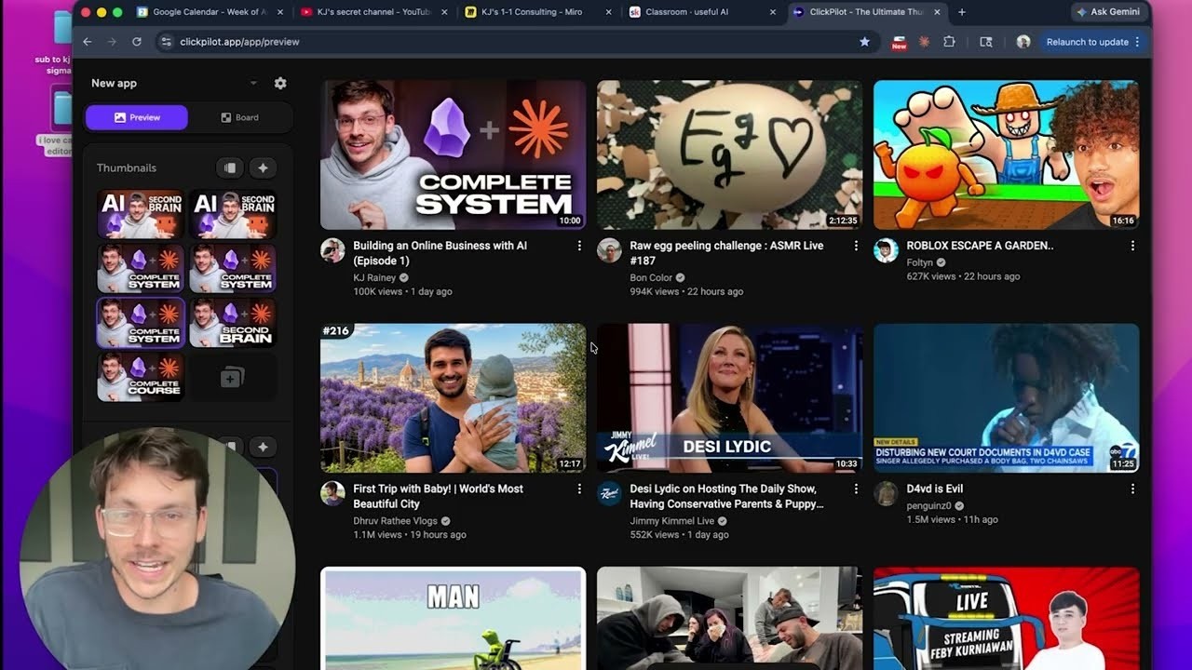Open the #216 Florence trip video thumbnail
The height and width of the screenshot is (670, 1192).
[453, 398]
